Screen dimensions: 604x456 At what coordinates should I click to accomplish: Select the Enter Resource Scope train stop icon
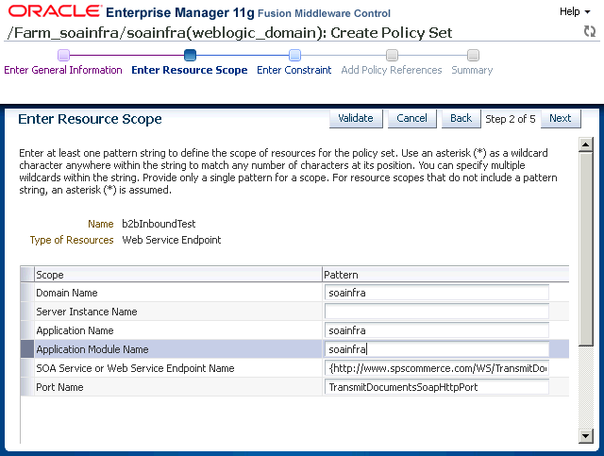coord(190,55)
